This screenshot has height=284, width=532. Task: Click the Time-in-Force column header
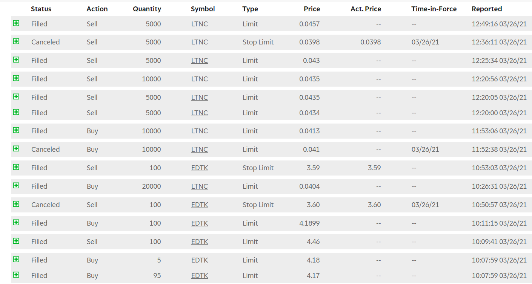(434, 9)
